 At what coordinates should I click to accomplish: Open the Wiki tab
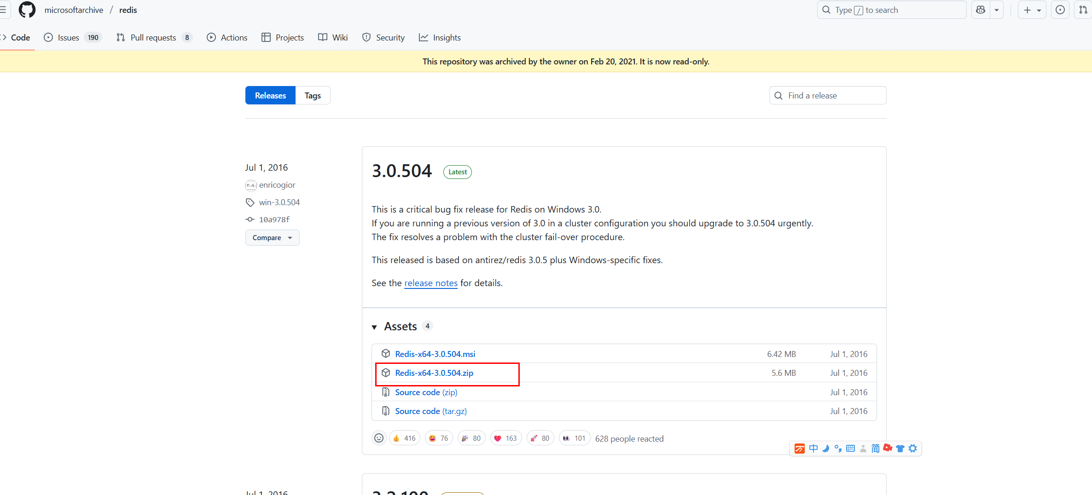point(333,38)
